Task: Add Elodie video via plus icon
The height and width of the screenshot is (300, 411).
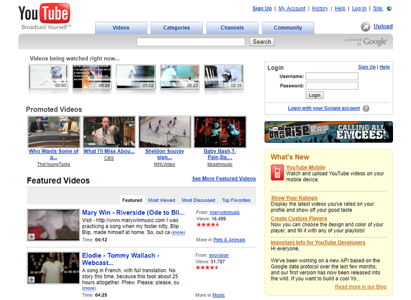Action: pos(31,279)
